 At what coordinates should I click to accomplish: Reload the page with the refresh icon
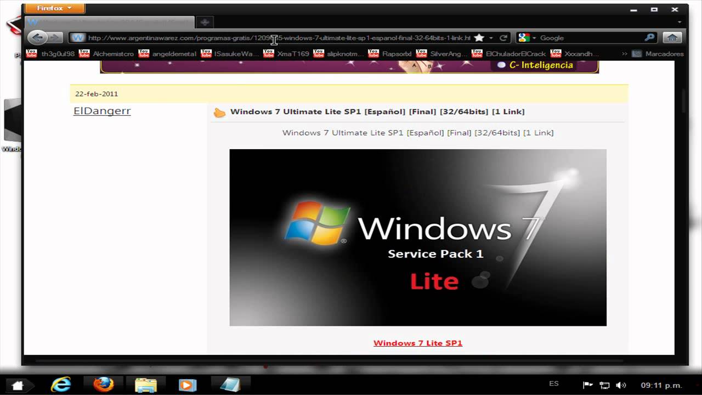pos(503,38)
